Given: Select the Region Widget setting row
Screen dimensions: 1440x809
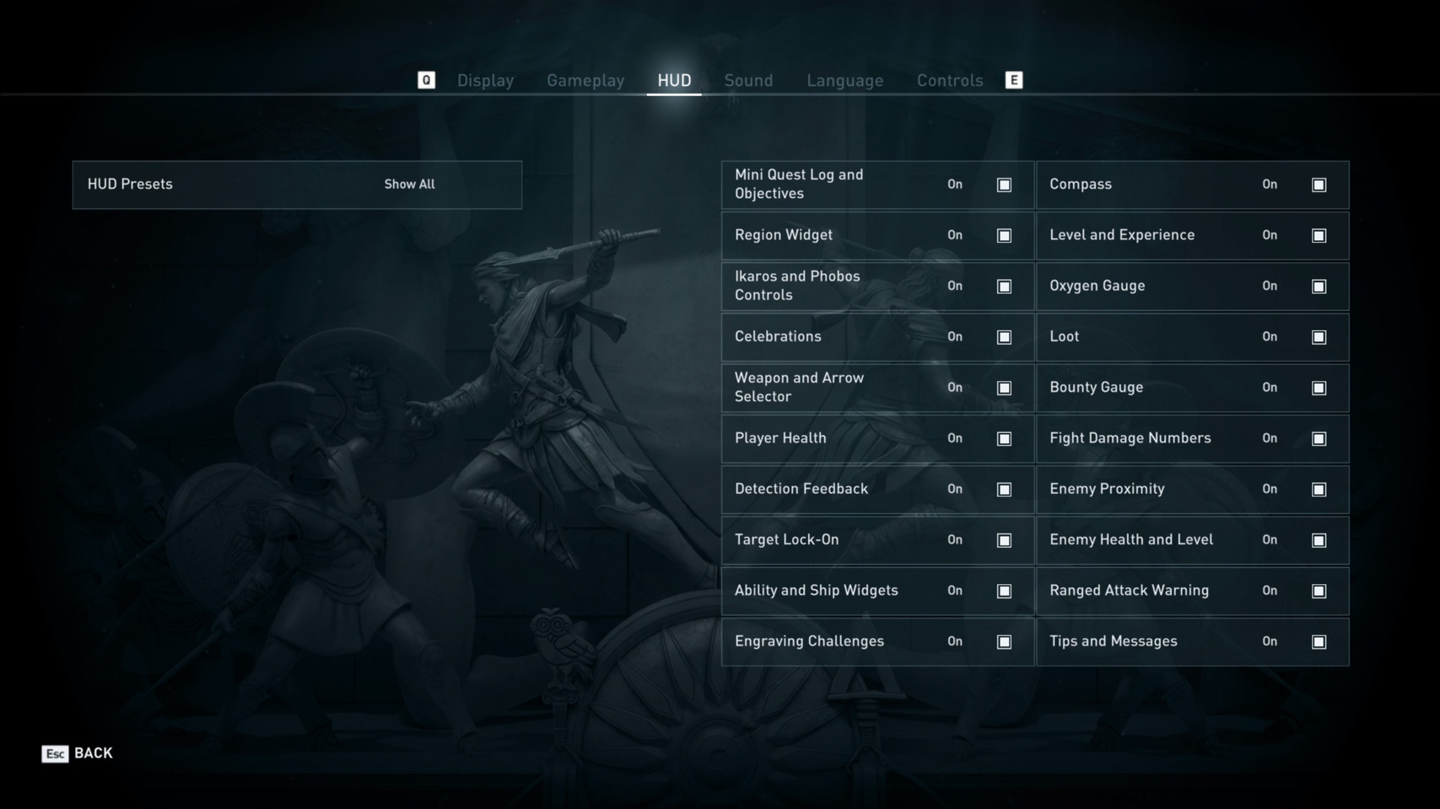Looking at the screenshot, I should coord(877,235).
